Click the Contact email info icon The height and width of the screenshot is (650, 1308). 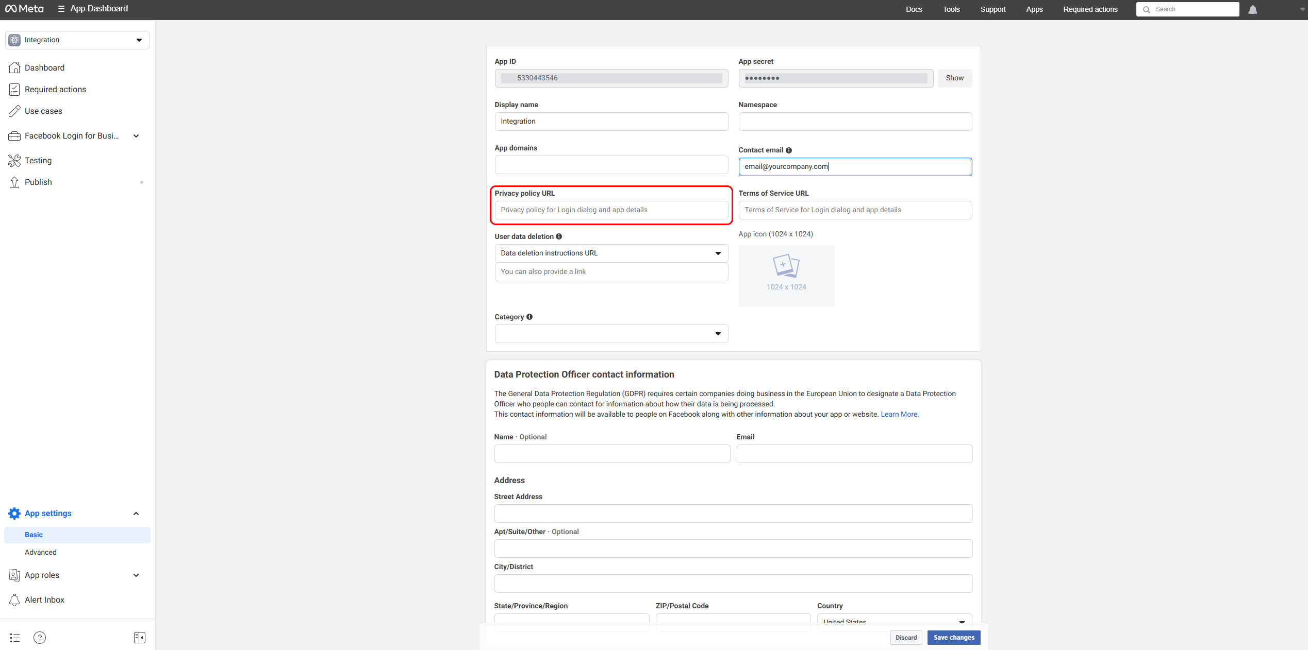(x=788, y=150)
